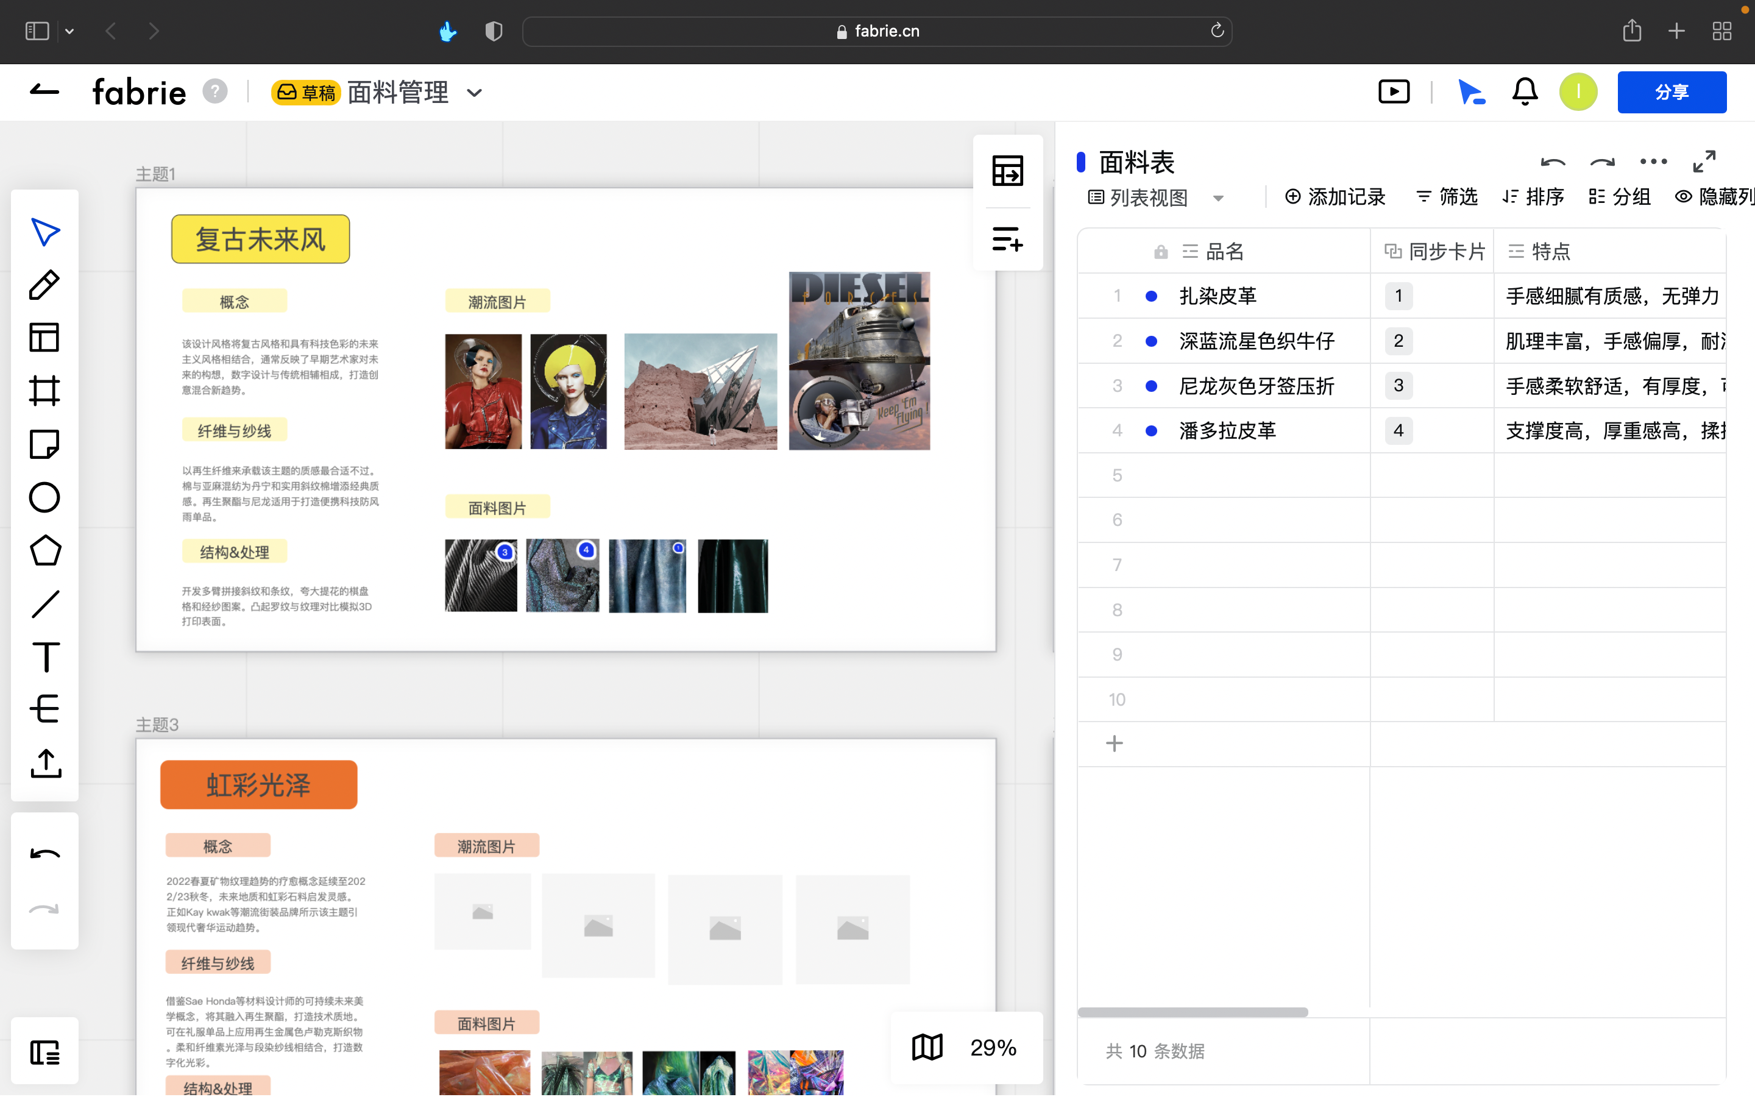Click the lock icon in 品名 column header

(1160, 251)
